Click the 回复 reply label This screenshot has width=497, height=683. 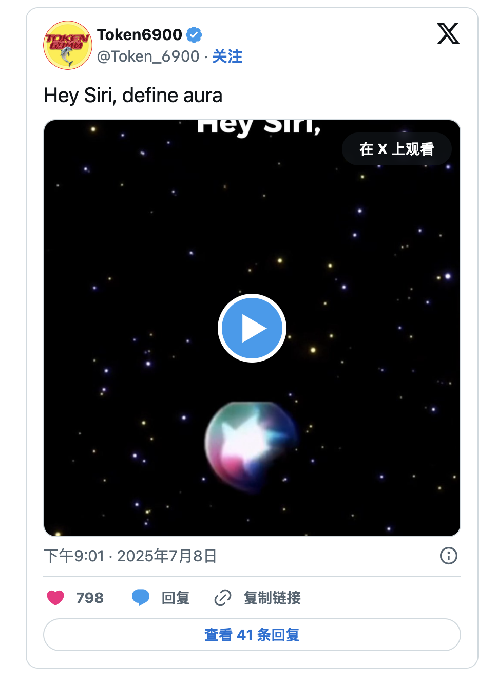point(176,598)
